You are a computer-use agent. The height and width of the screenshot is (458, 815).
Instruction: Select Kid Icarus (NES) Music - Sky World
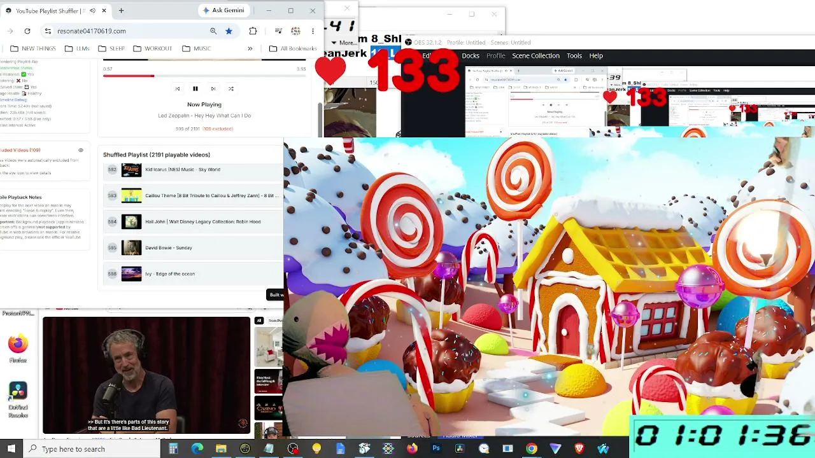click(x=193, y=169)
